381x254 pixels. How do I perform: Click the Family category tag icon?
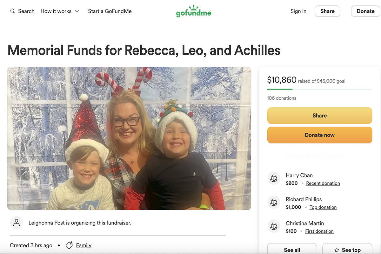(x=69, y=245)
